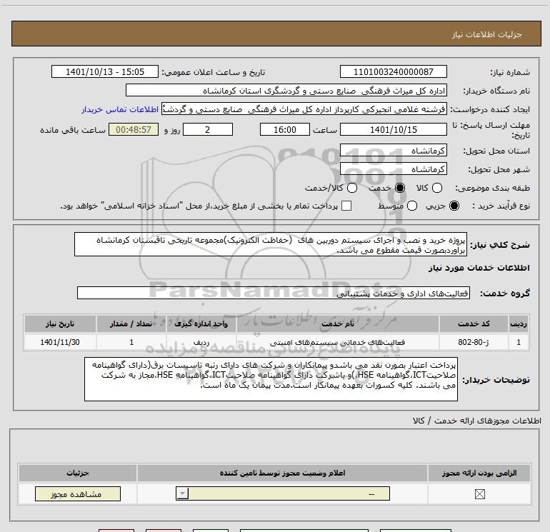Select the جزیی purchase type radio
This screenshot has width=550, height=532.
pos(454,206)
